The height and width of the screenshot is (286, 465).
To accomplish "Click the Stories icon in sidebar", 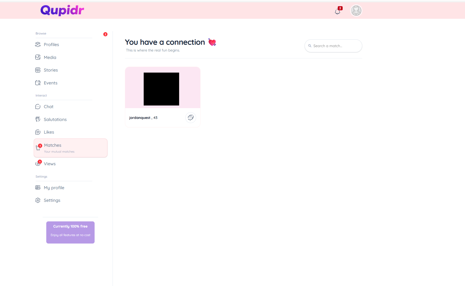I will (38, 70).
